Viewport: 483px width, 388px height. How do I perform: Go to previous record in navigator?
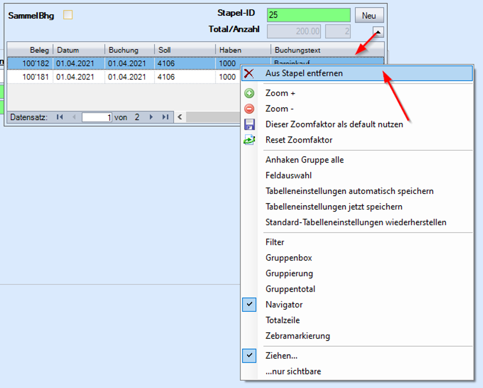73,117
